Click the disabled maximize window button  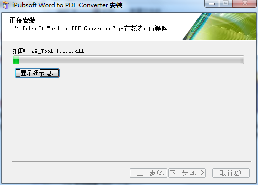click(226, 4)
